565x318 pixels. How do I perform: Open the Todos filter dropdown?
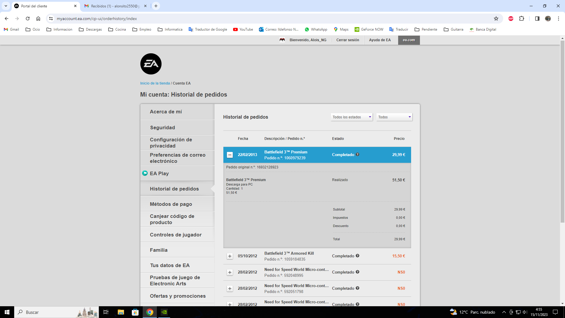point(394,117)
